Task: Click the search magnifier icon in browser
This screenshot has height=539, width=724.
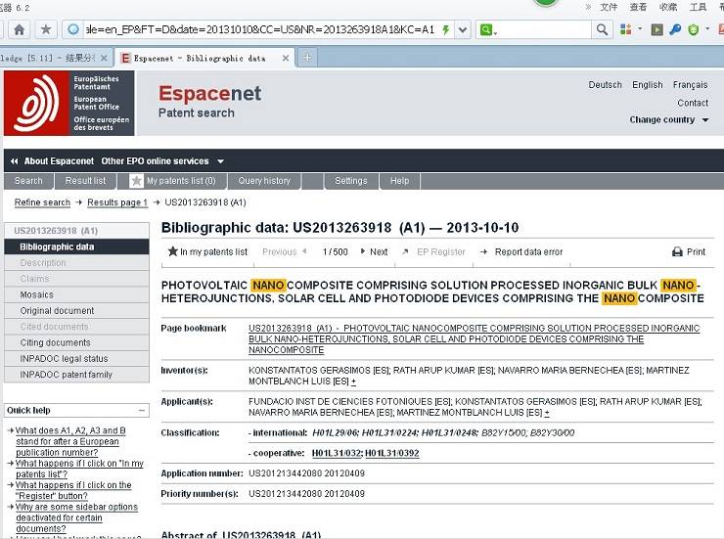Action: [x=604, y=29]
